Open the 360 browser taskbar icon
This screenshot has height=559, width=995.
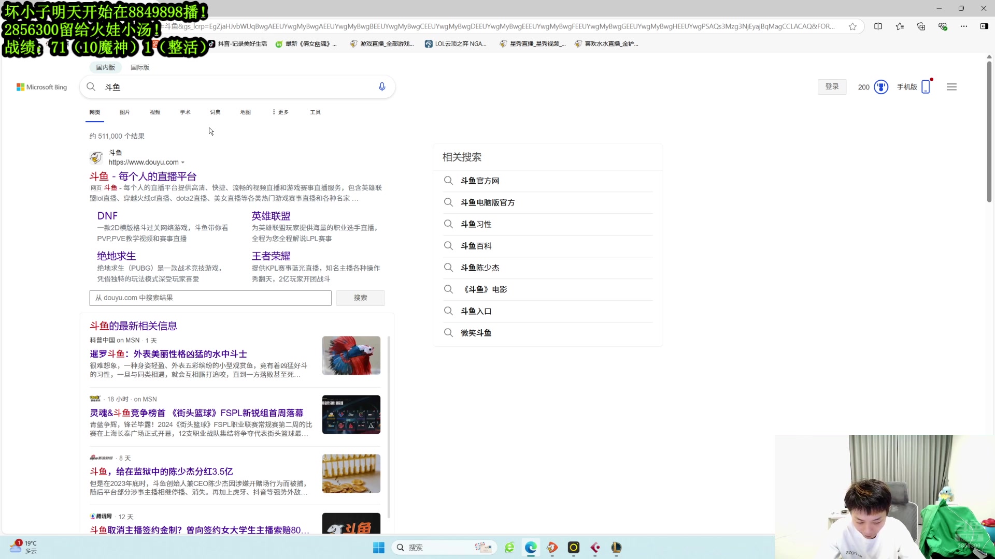tap(509, 548)
